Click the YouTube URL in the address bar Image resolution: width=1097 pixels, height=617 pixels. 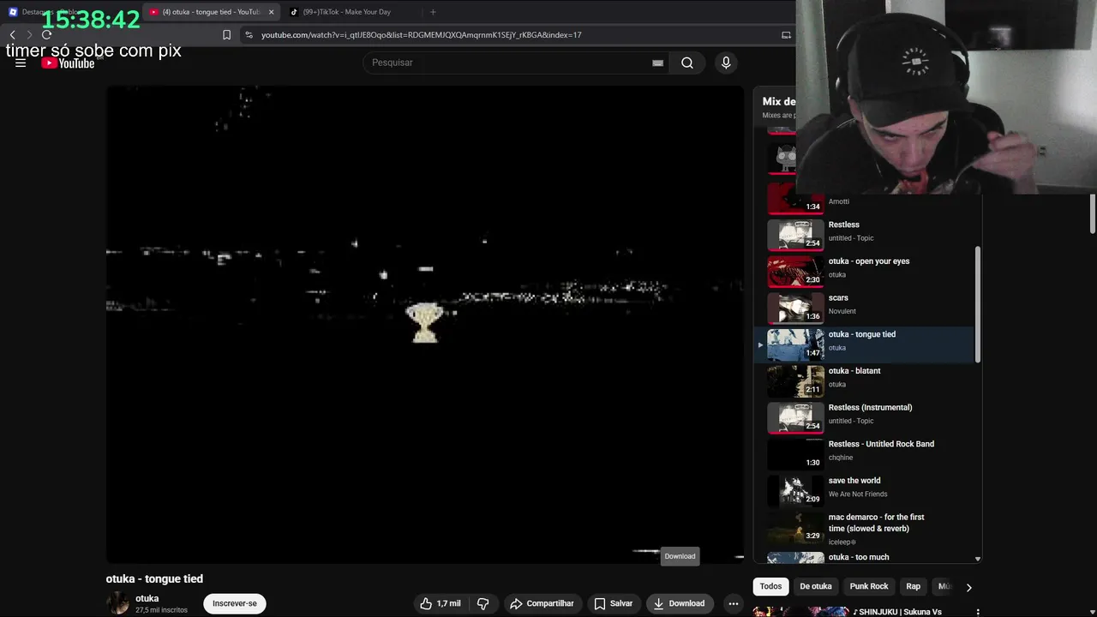421,35
